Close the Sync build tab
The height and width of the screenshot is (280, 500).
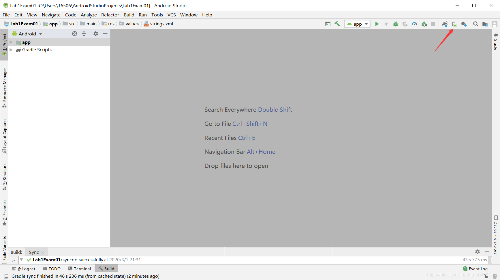coord(43,252)
